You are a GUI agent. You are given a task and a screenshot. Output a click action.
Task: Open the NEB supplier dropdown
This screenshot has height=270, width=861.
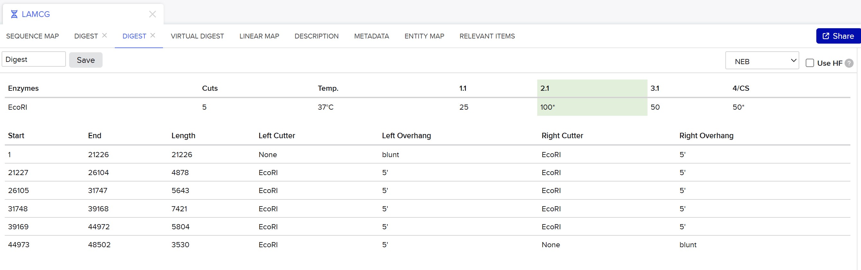click(762, 61)
